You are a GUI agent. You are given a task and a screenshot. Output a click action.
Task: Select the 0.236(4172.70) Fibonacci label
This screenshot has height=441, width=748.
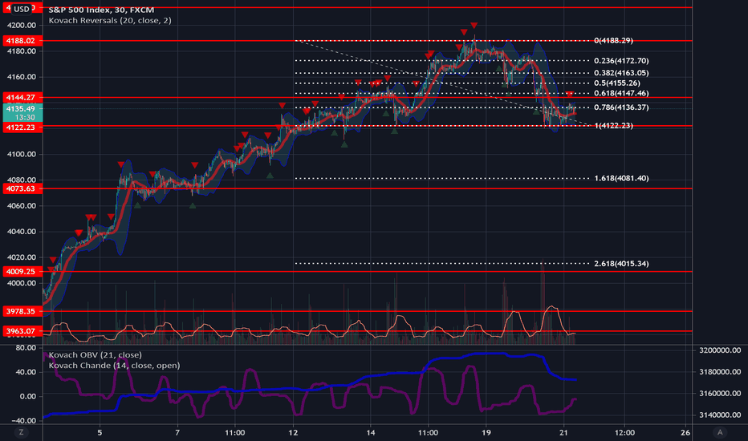(x=621, y=61)
